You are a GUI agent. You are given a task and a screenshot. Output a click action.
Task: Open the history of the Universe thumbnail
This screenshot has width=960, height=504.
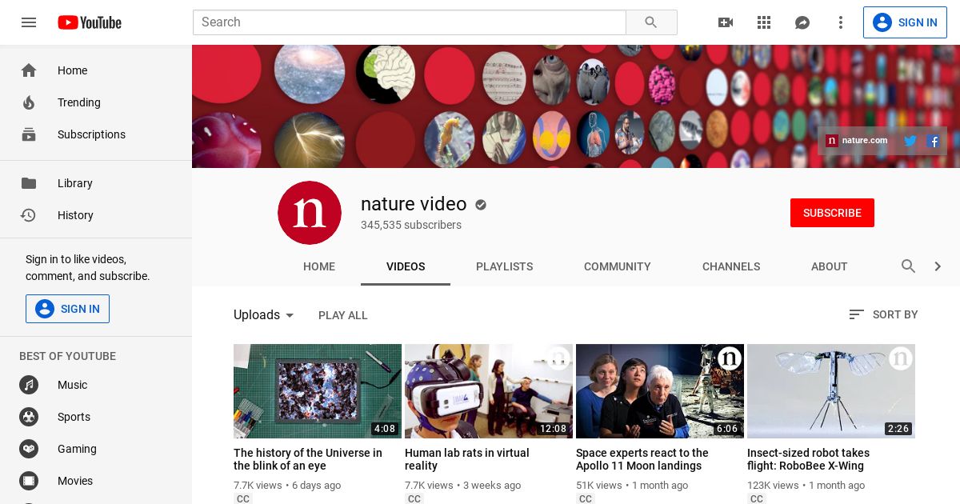(x=318, y=391)
